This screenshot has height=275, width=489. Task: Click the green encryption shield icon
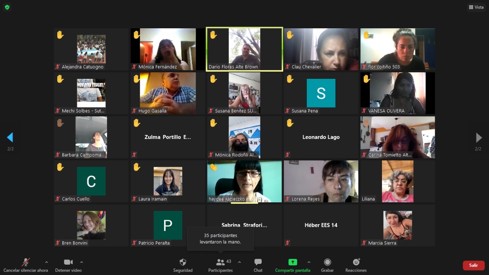(x=7, y=7)
